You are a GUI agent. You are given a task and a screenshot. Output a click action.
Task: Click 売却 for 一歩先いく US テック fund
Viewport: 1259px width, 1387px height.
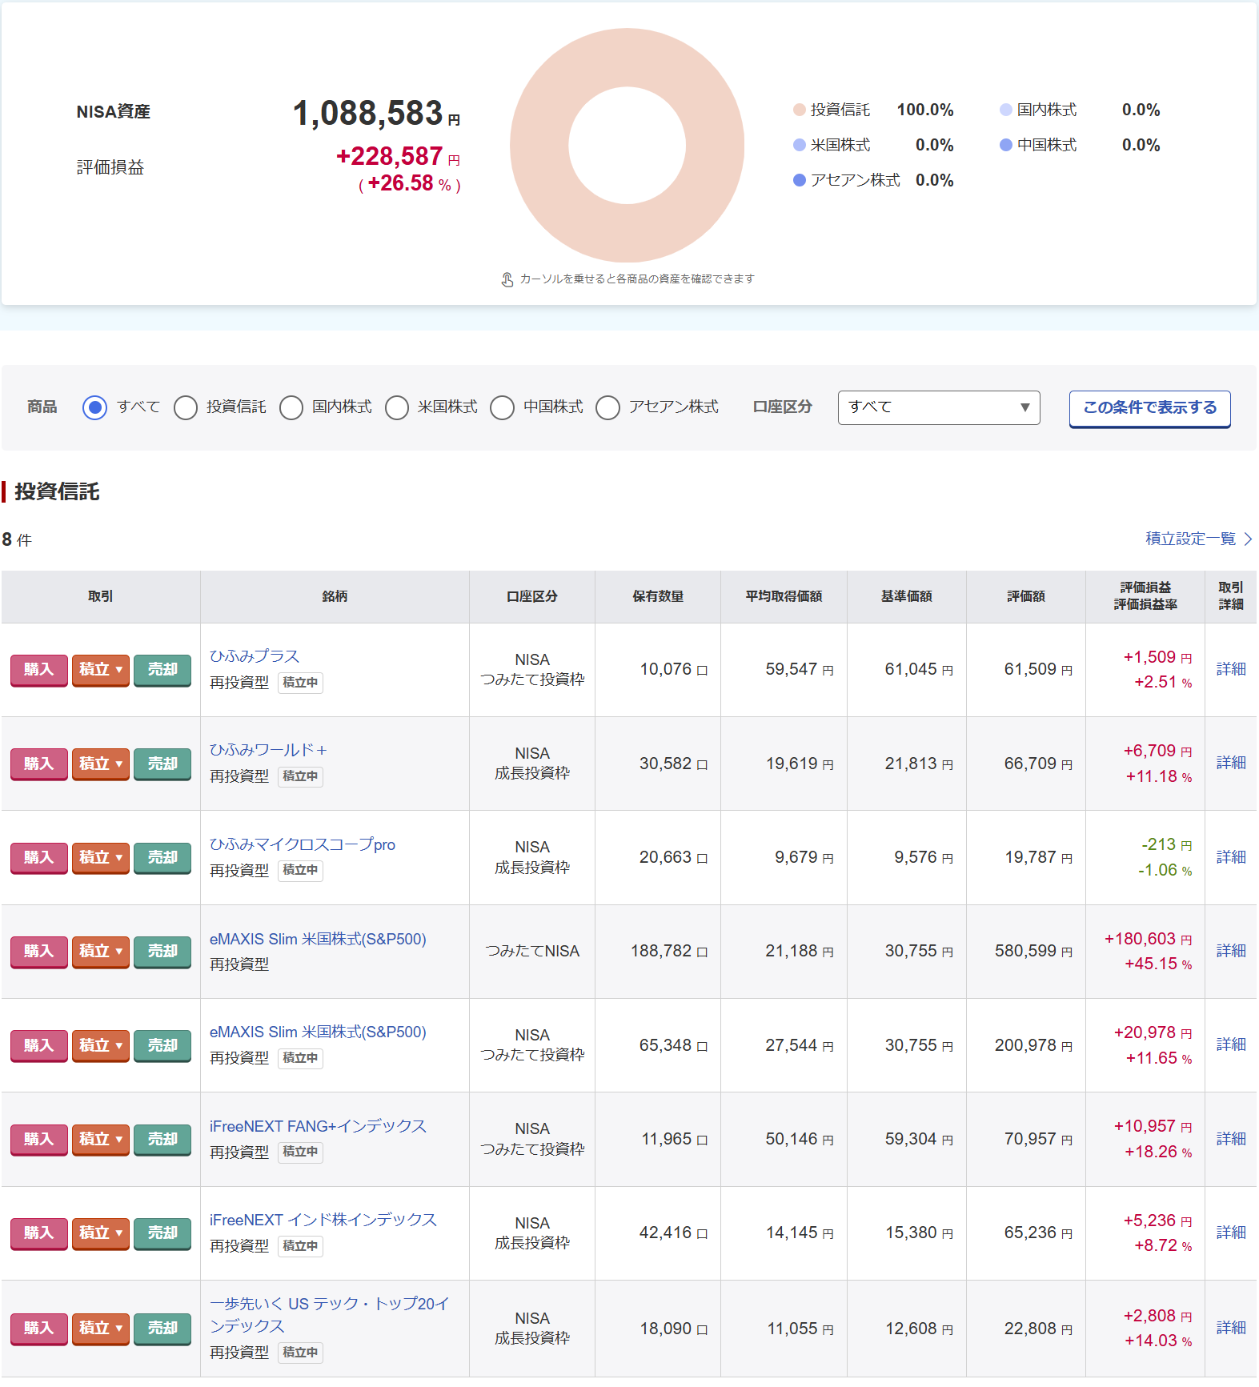(x=162, y=1329)
